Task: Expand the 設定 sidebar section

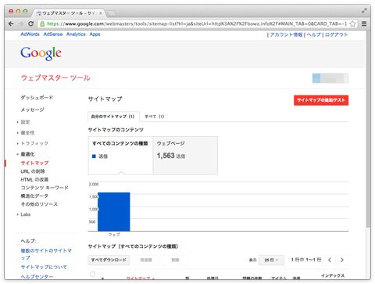Action: pos(25,122)
